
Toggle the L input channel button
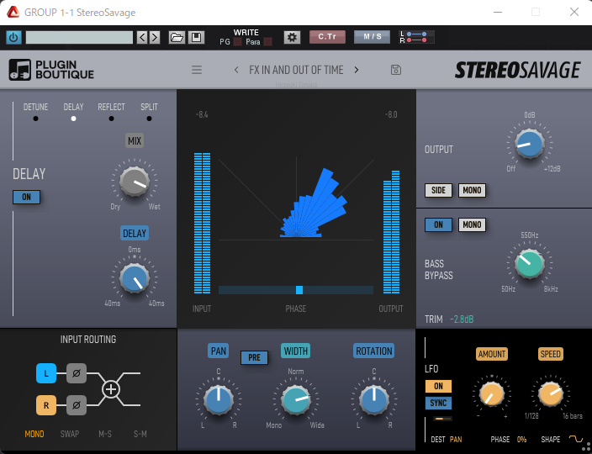(x=46, y=373)
